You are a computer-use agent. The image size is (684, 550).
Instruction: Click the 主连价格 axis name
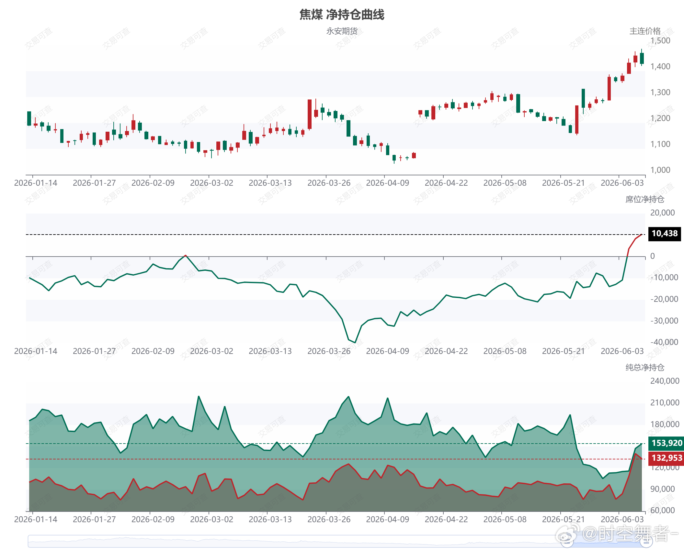click(645, 31)
